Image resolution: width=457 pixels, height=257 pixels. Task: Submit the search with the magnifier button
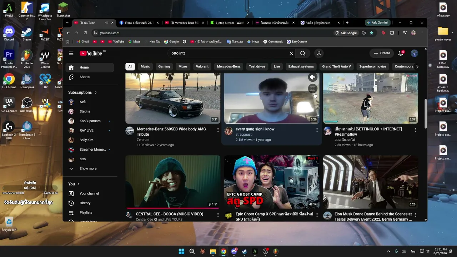pyautogui.click(x=303, y=53)
